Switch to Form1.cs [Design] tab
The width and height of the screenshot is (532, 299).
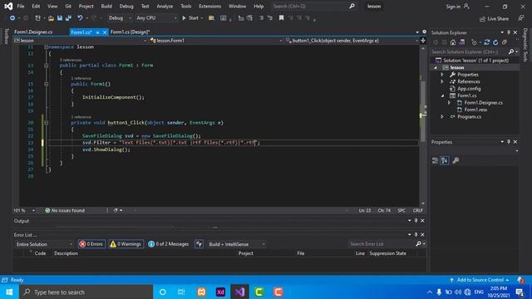[131, 32]
